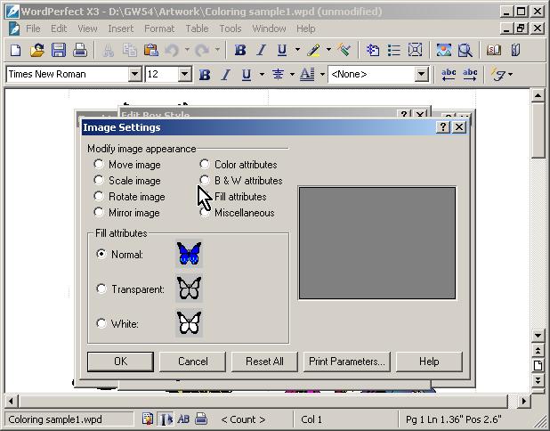Expand the redo history dropdown arrow
This screenshot has height=431, width=550.
tap(217, 50)
